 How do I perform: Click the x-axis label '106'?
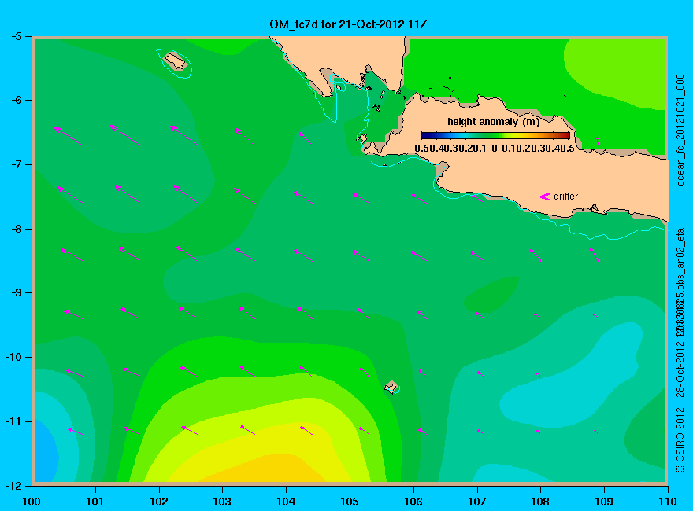click(x=413, y=502)
